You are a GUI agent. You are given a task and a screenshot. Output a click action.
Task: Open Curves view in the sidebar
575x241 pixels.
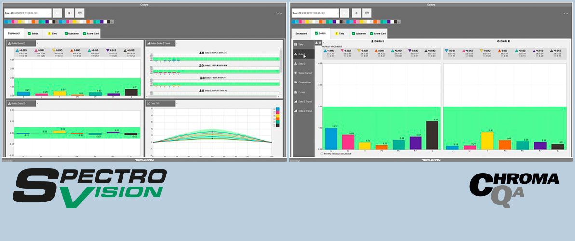coord(303,92)
